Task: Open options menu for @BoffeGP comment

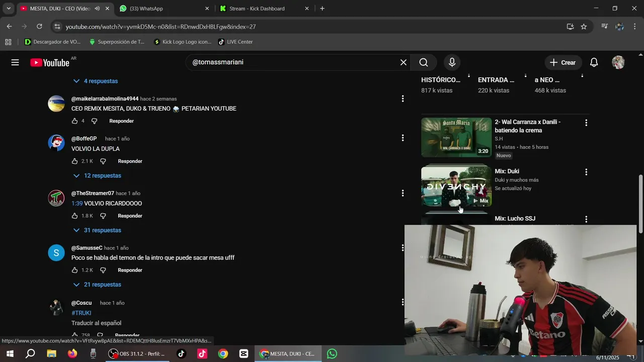Action: (x=403, y=138)
